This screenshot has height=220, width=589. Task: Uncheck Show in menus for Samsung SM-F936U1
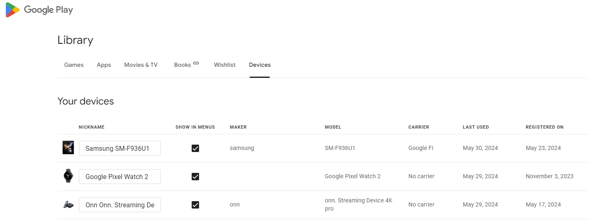[x=195, y=148]
